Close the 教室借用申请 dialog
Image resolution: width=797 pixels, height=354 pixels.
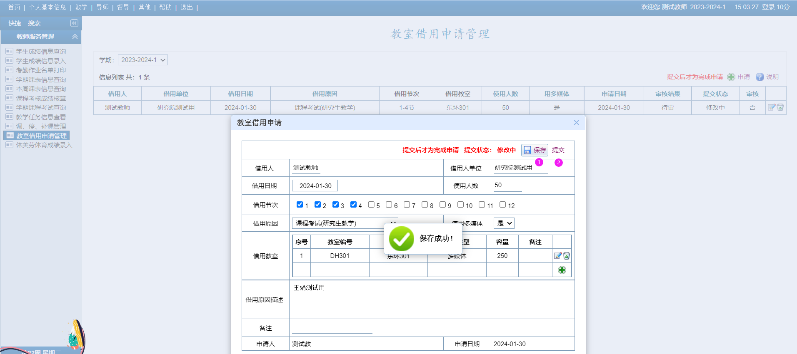coord(576,123)
